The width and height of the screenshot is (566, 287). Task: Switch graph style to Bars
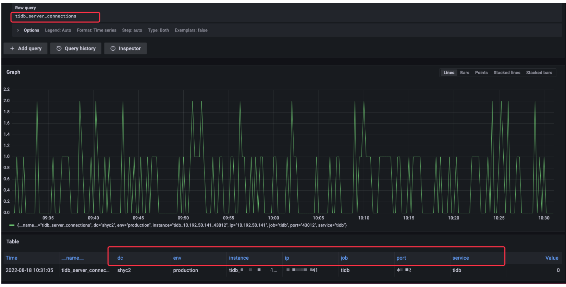464,73
